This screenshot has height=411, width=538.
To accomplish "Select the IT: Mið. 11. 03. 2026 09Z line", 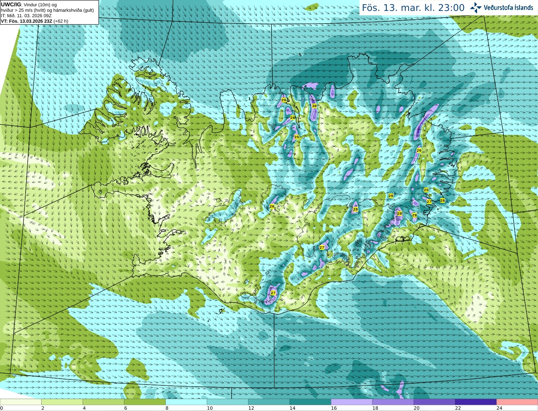I will tap(26, 16).
